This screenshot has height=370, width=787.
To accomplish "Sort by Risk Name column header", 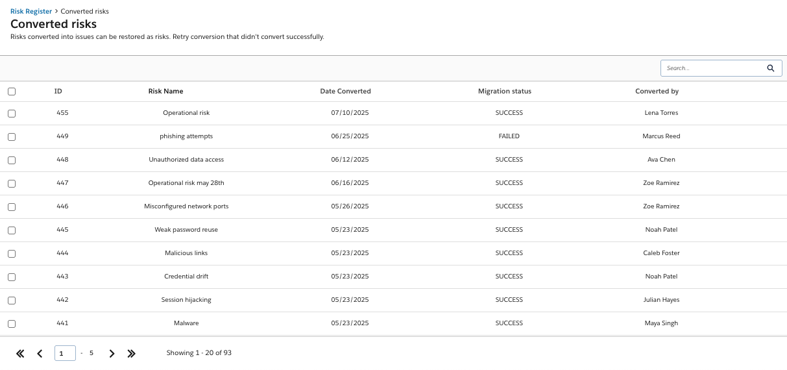I will pos(166,92).
